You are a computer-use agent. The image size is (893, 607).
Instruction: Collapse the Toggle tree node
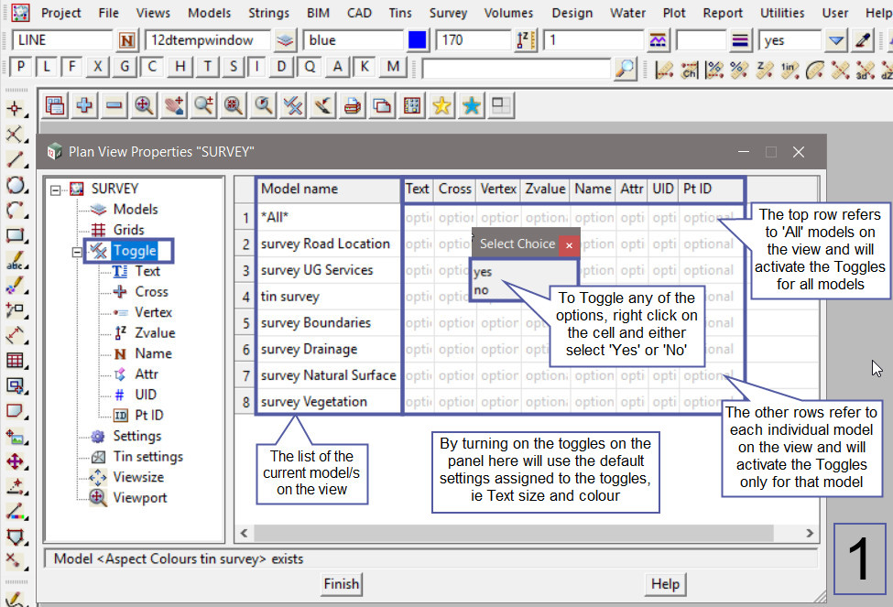click(77, 251)
